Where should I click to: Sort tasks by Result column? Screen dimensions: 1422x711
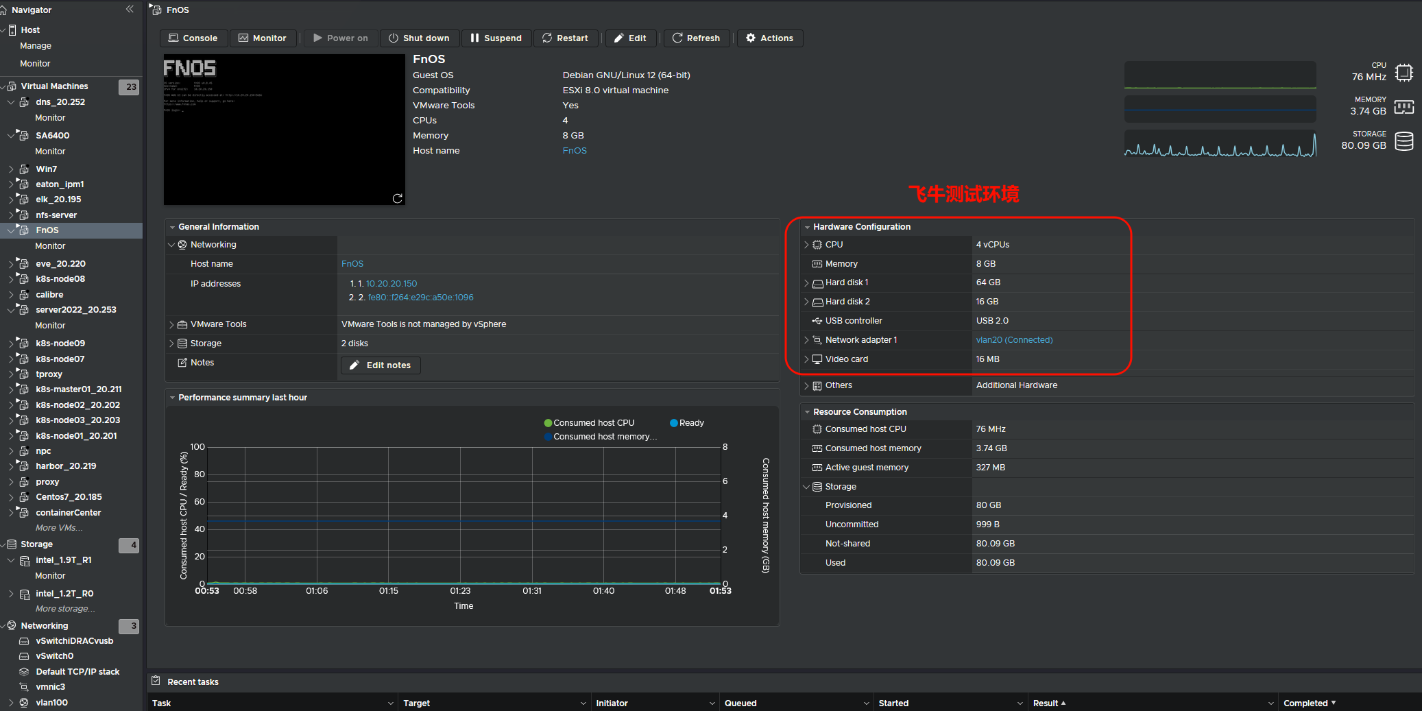click(x=1046, y=703)
